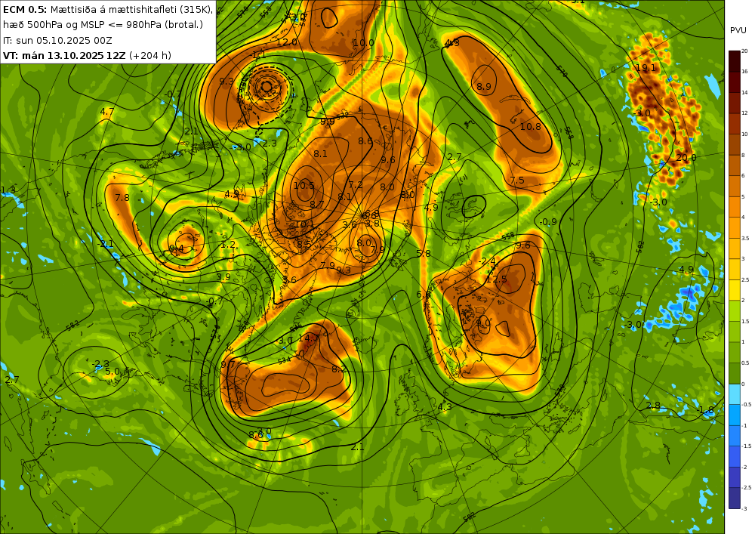Click the map value '-2.4'
This screenshot has height=534, width=755.
[x=487, y=261]
